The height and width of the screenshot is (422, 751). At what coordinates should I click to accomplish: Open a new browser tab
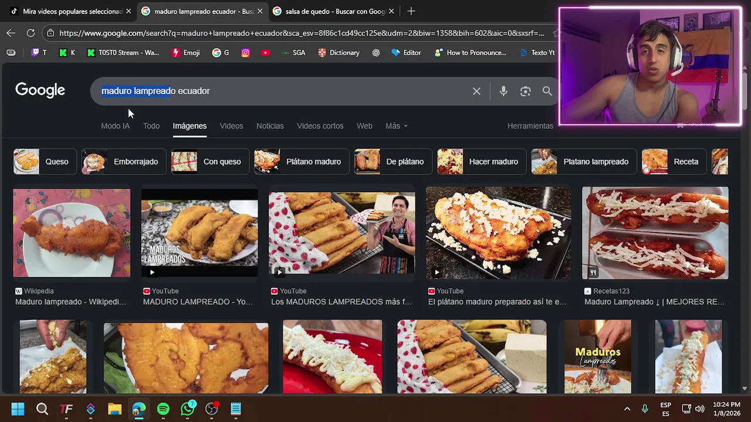coord(411,11)
